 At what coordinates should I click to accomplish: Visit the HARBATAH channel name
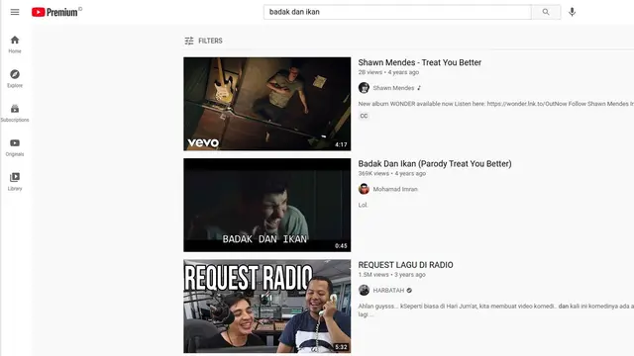(388, 291)
